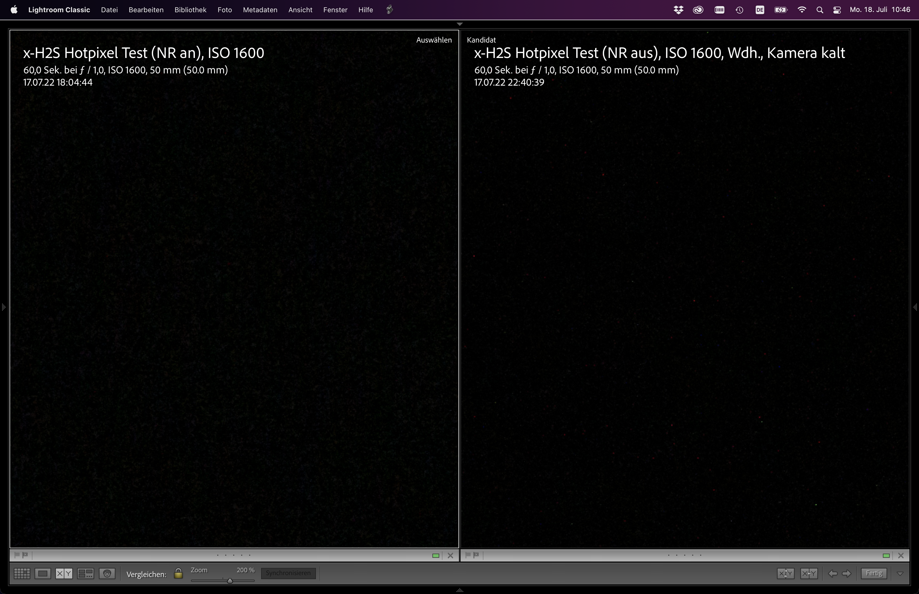Open the toolbar content dropdown triangle
Image resolution: width=919 pixels, height=594 pixels.
click(900, 574)
